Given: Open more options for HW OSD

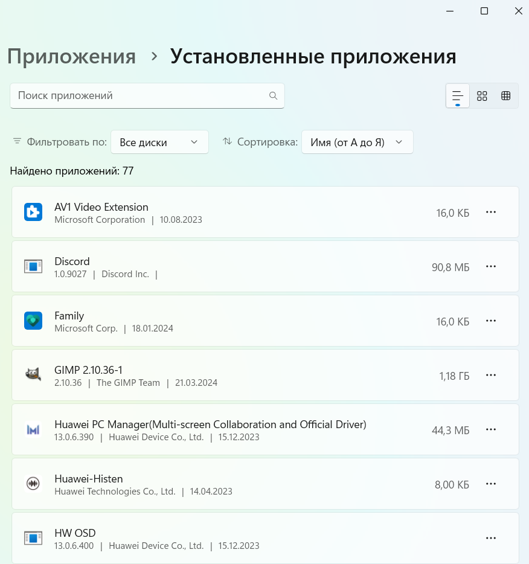Looking at the screenshot, I should [491, 538].
